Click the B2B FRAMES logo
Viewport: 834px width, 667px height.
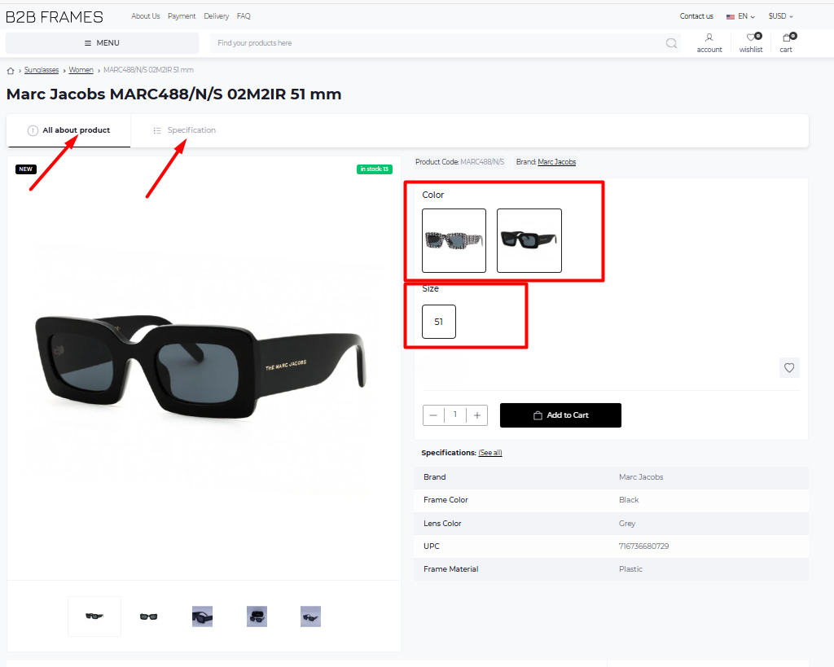pyautogui.click(x=55, y=17)
